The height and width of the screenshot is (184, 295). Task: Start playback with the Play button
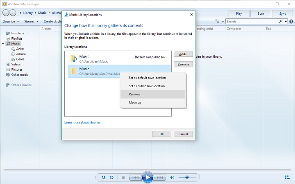coord(147,177)
